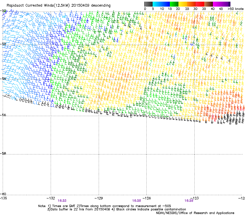Click the -60 latitude axis label

3,194
